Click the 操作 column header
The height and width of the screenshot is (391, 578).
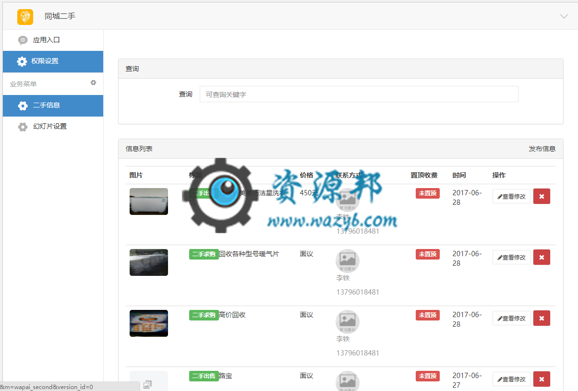tap(499, 176)
